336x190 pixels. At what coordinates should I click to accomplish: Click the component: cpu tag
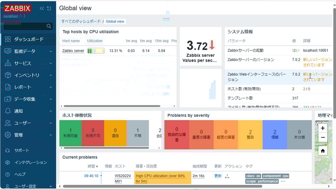pyautogui.click(x=275, y=176)
